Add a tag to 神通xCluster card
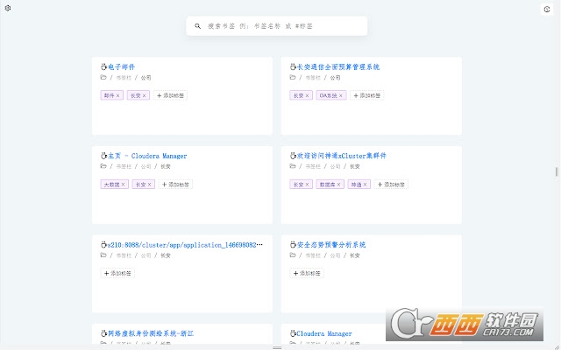 (x=391, y=185)
